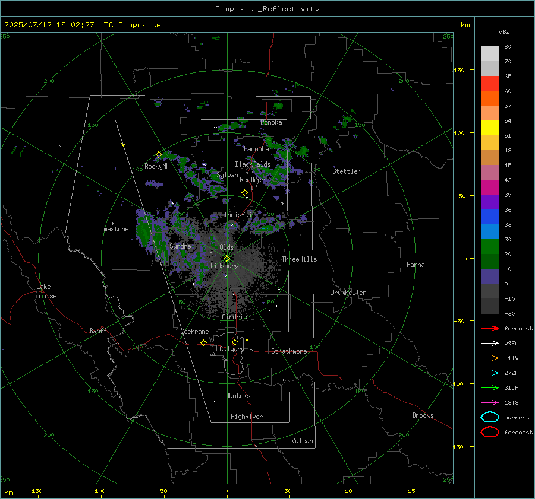Click the magenta 18TS arrow icon
Viewport: 535px width, 499px height.
pos(490,403)
